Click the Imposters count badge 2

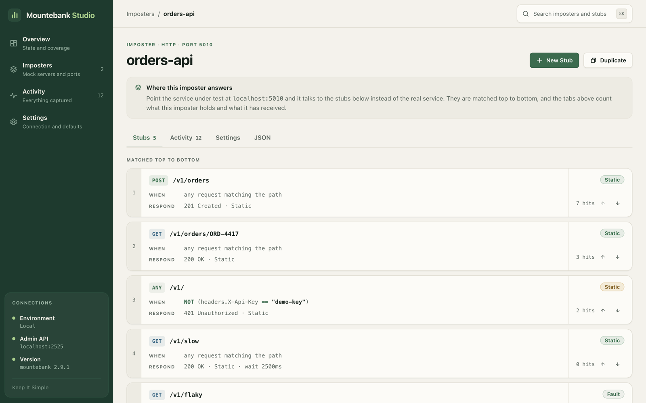pyautogui.click(x=102, y=69)
